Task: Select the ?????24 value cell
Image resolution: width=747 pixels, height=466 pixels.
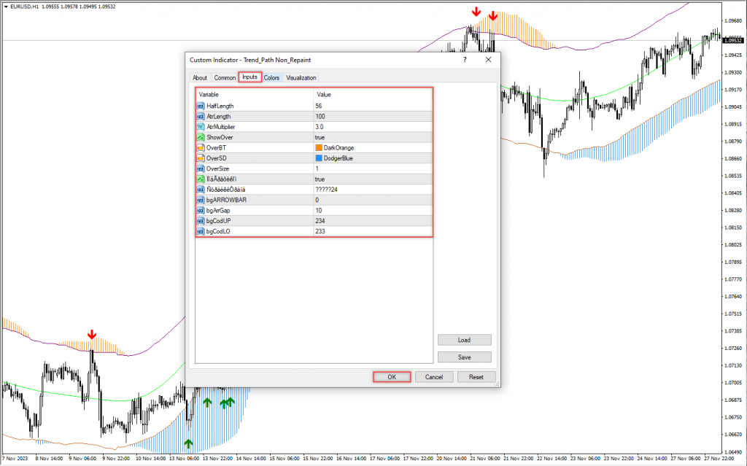Action: click(373, 189)
